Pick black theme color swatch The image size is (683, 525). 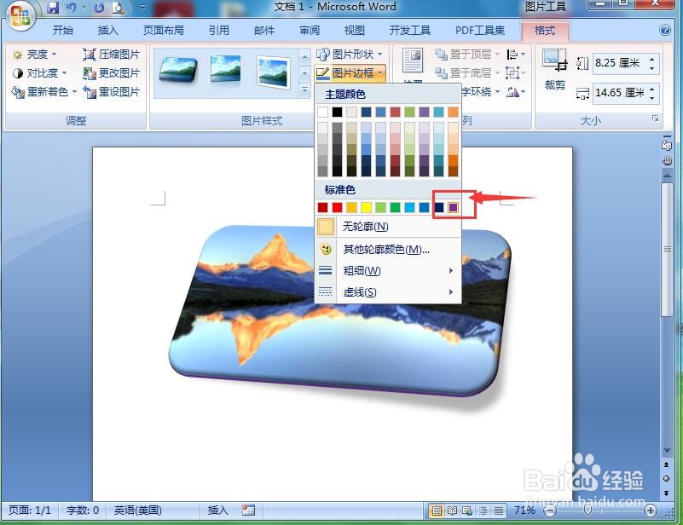pos(337,112)
